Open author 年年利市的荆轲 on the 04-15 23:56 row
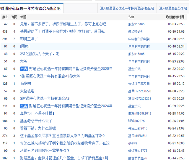Screen dimensions: 189x160 [x=139, y=76]
